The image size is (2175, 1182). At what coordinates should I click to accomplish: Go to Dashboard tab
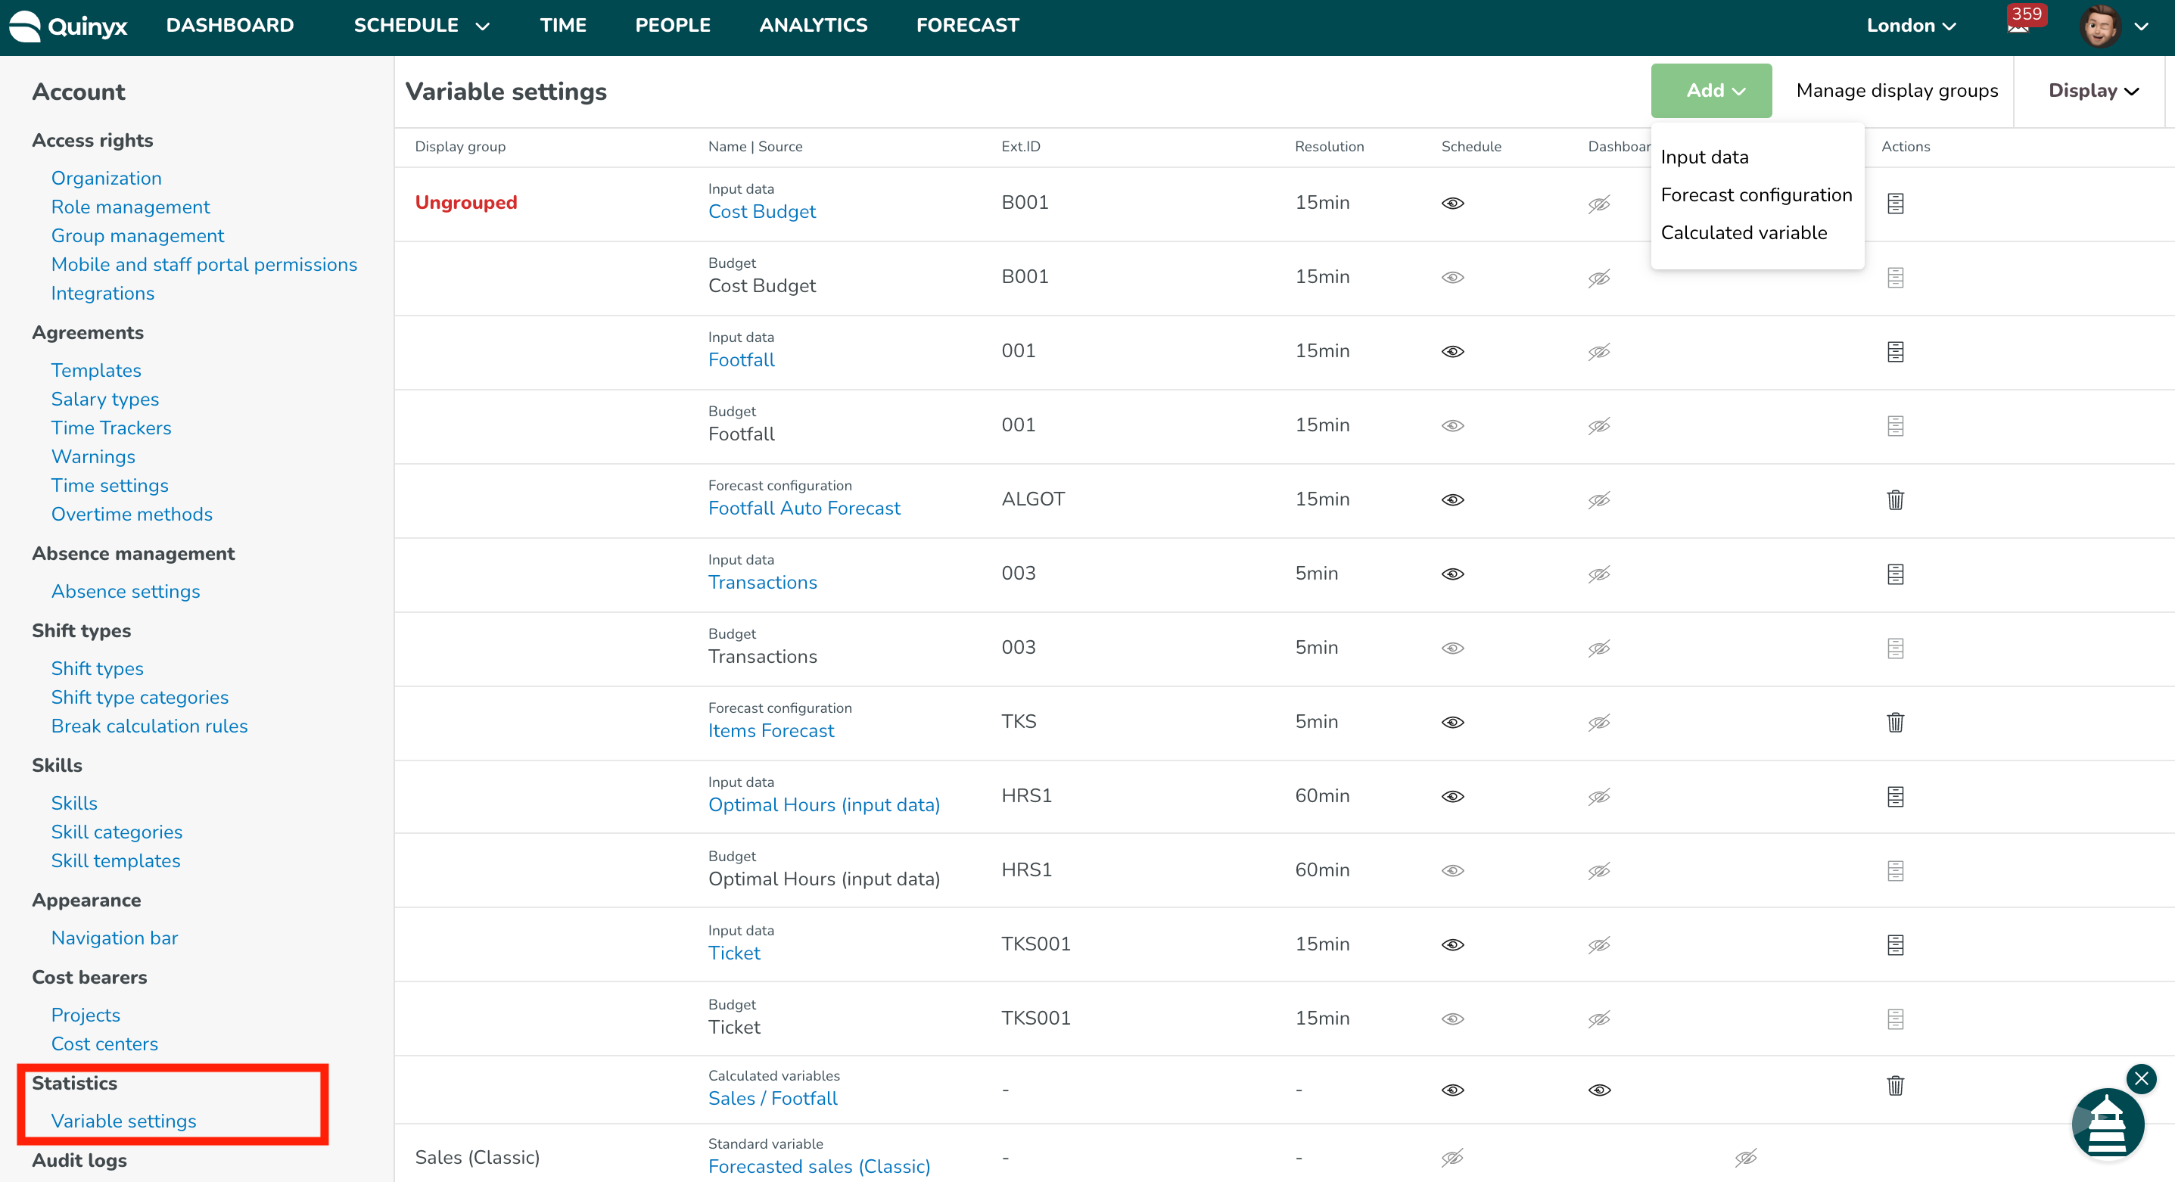tap(229, 25)
